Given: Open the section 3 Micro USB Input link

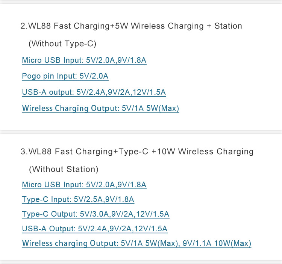Looking at the screenshot, I should [84, 185].
